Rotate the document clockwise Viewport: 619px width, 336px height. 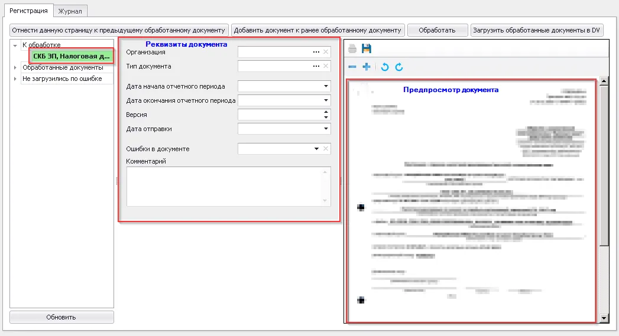[399, 67]
